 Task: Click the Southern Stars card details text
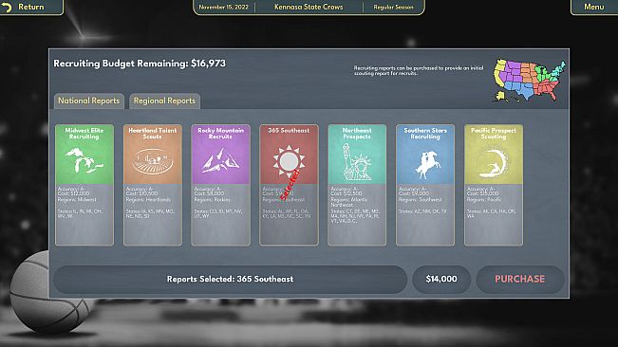click(422, 200)
